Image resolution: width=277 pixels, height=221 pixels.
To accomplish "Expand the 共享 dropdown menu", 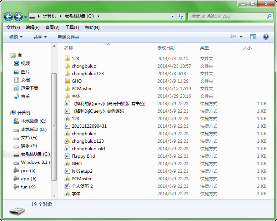I will pyautogui.click(x=40, y=37).
